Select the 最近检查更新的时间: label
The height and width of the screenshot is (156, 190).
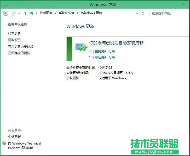pyautogui.click(x=81, y=68)
